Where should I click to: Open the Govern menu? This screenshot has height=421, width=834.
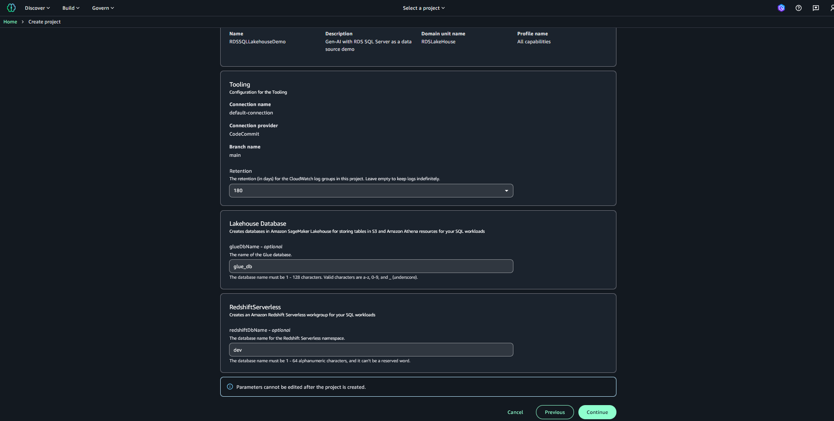pyautogui.click(x=103, y=8)
